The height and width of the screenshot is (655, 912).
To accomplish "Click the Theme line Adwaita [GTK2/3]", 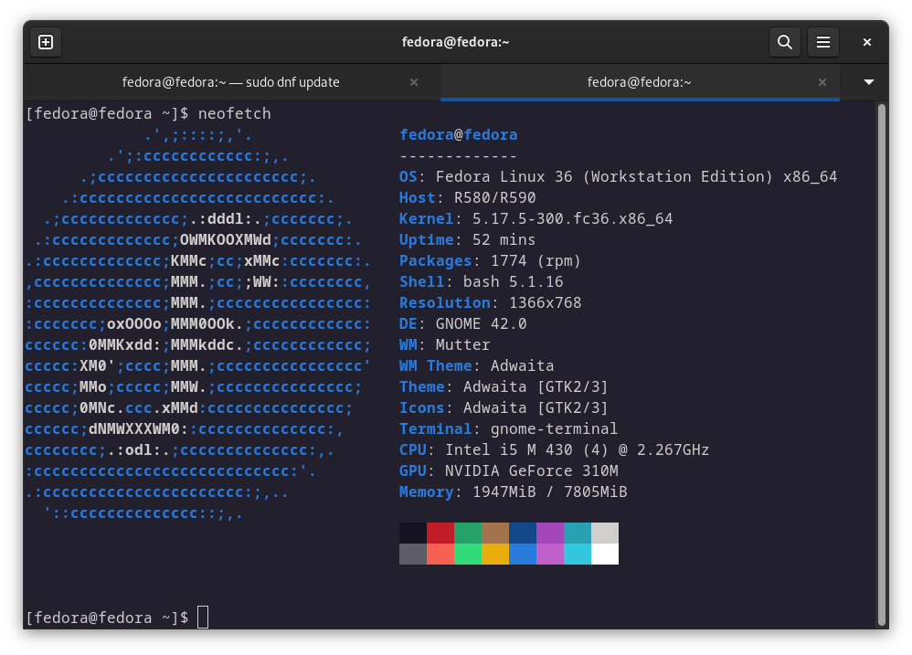I will [x=504, y=387].
